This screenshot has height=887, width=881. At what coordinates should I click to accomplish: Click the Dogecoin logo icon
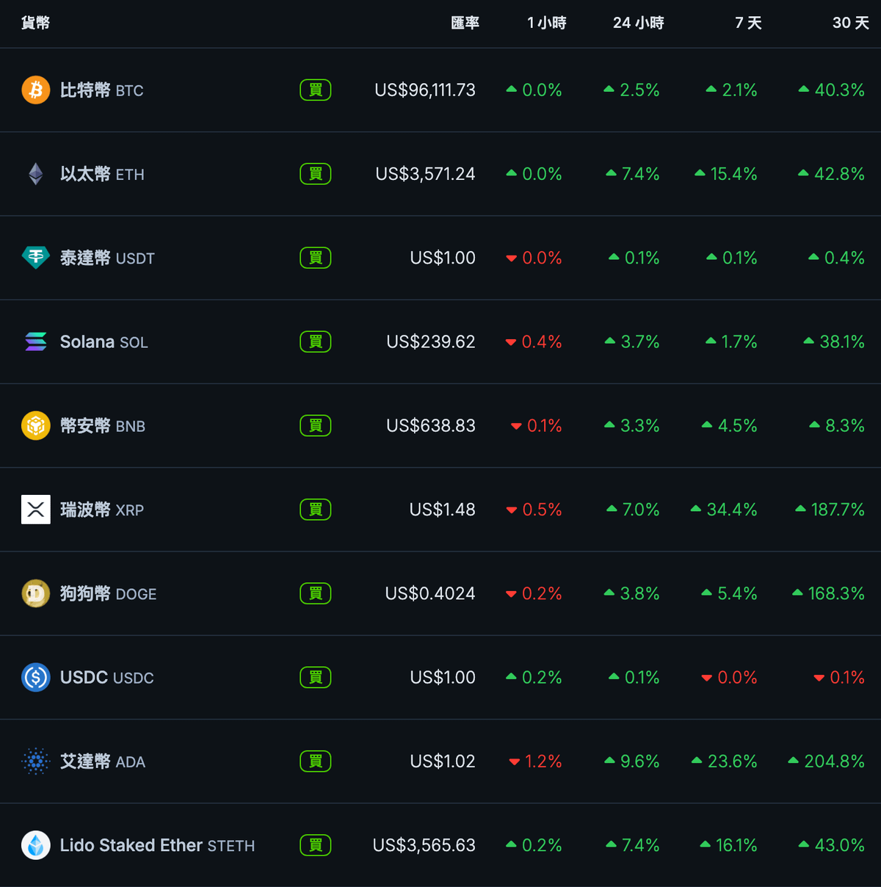(36, 593)
